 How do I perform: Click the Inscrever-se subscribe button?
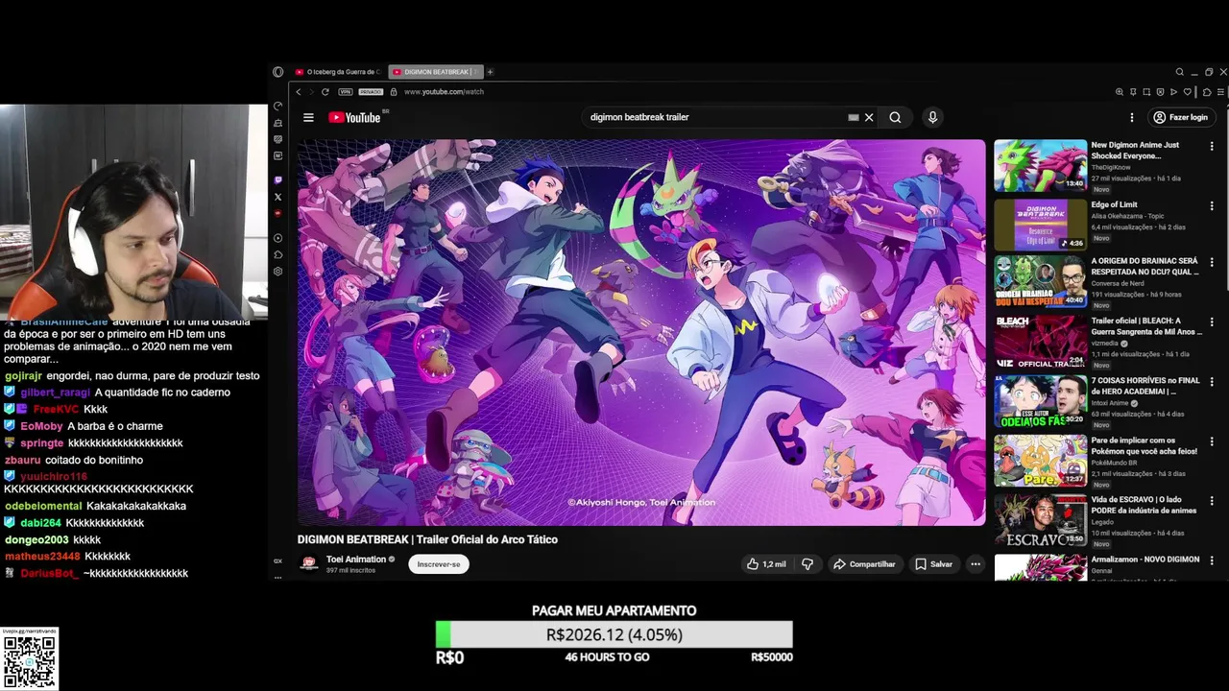tap(439, 564)
